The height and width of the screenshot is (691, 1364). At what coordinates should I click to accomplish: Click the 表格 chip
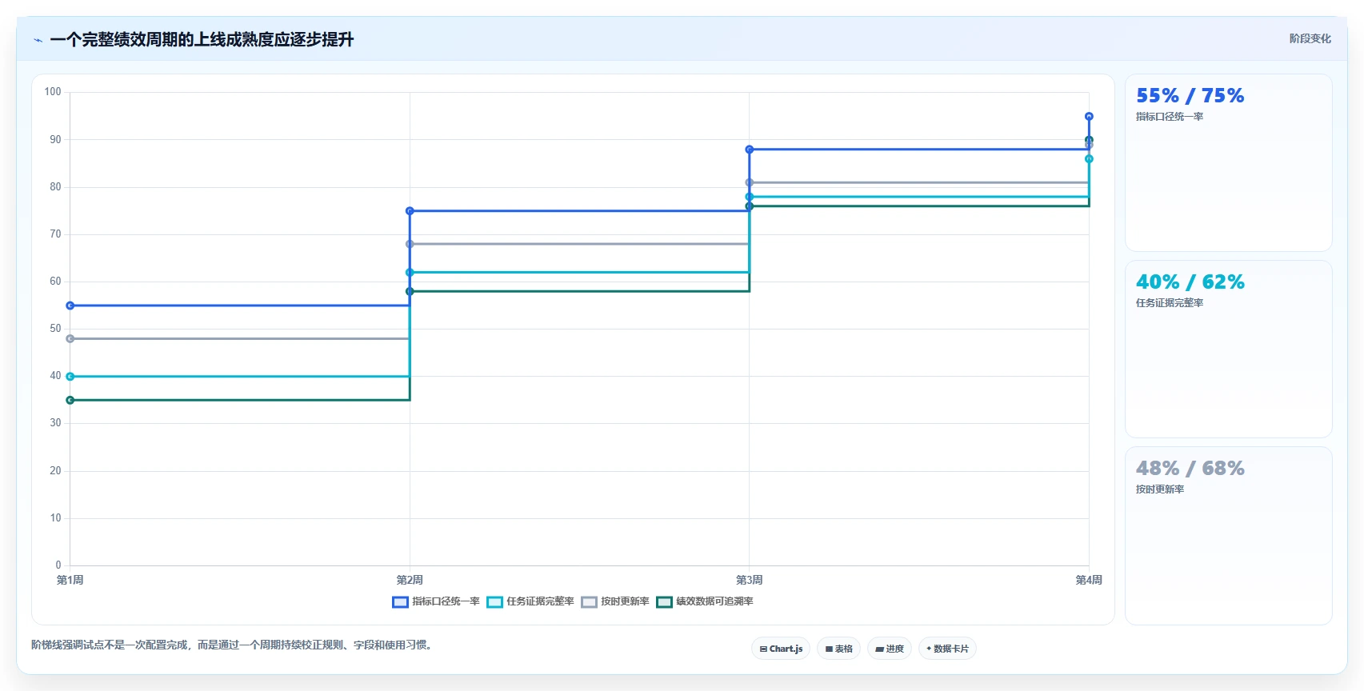click(838, 649)
